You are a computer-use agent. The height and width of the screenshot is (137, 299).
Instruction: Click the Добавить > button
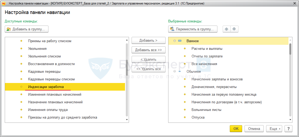pos(148,41)
